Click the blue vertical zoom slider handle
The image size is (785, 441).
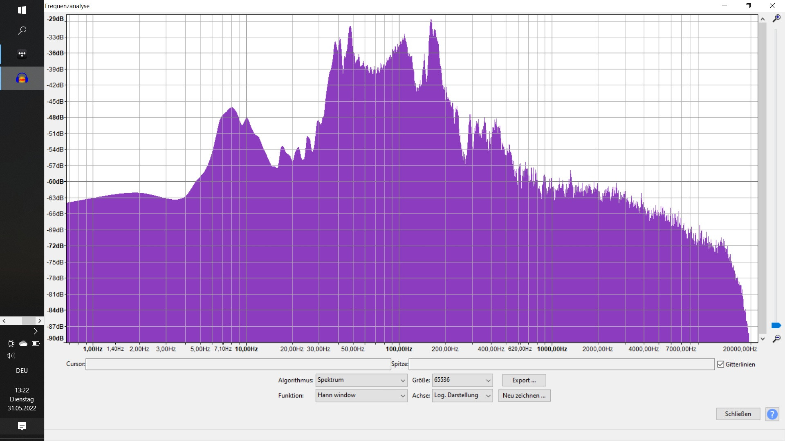click(776, 325)
